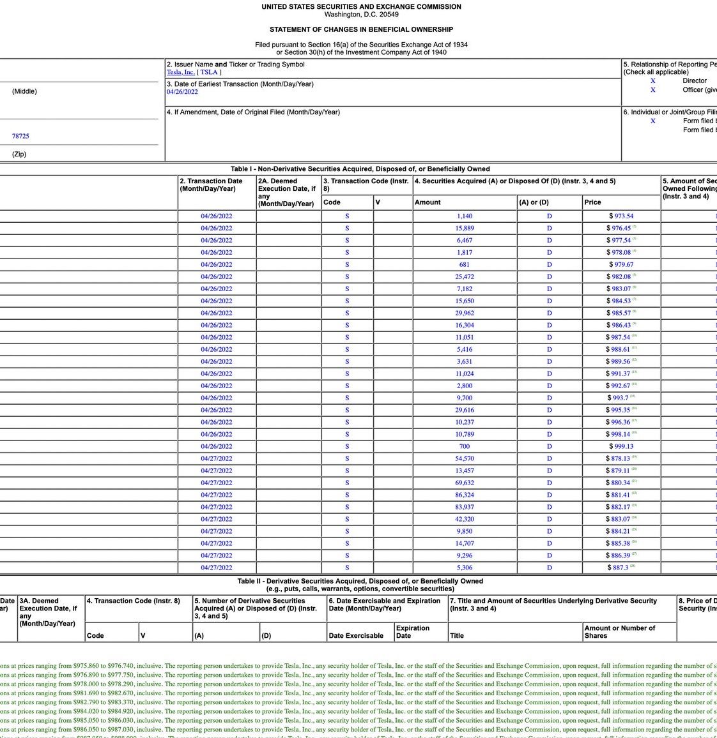This screenshot has width=717, height=738.
Task: Select the earliest transaction date 04/26/2022 value
Action: (182, 92)
